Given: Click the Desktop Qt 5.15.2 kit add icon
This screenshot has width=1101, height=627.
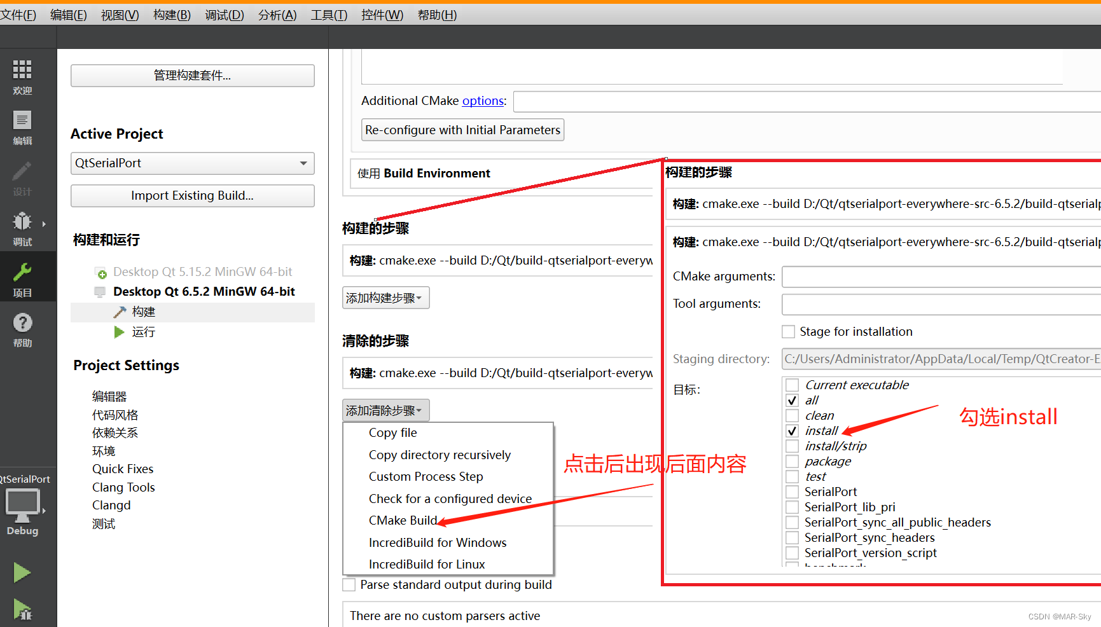Looking at the screenshot, I should (x=100, y=273).
